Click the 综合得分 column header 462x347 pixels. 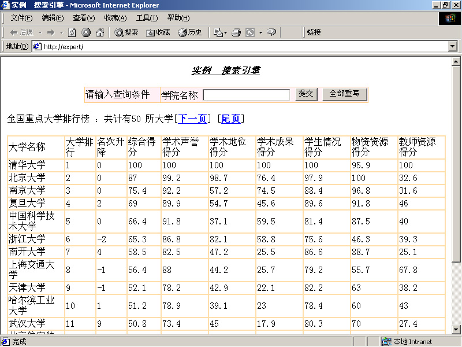[144, 147]
